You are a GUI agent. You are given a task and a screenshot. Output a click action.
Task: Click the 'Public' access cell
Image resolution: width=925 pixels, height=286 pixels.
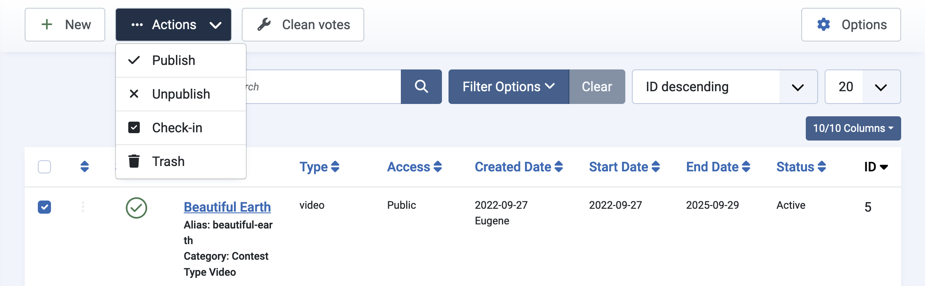click(x=402, y=205)
